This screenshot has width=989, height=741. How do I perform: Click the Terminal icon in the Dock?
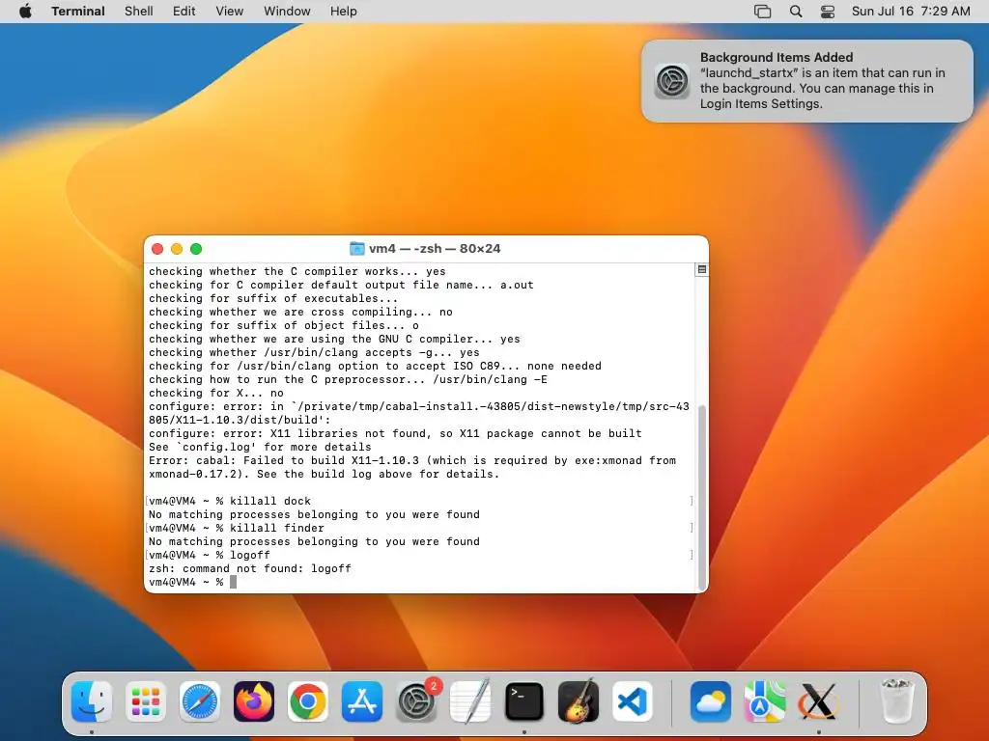point(524,701)
